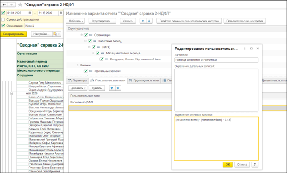
Task: Toggle the period checkbox beside dates
Action: pos(3,13)
